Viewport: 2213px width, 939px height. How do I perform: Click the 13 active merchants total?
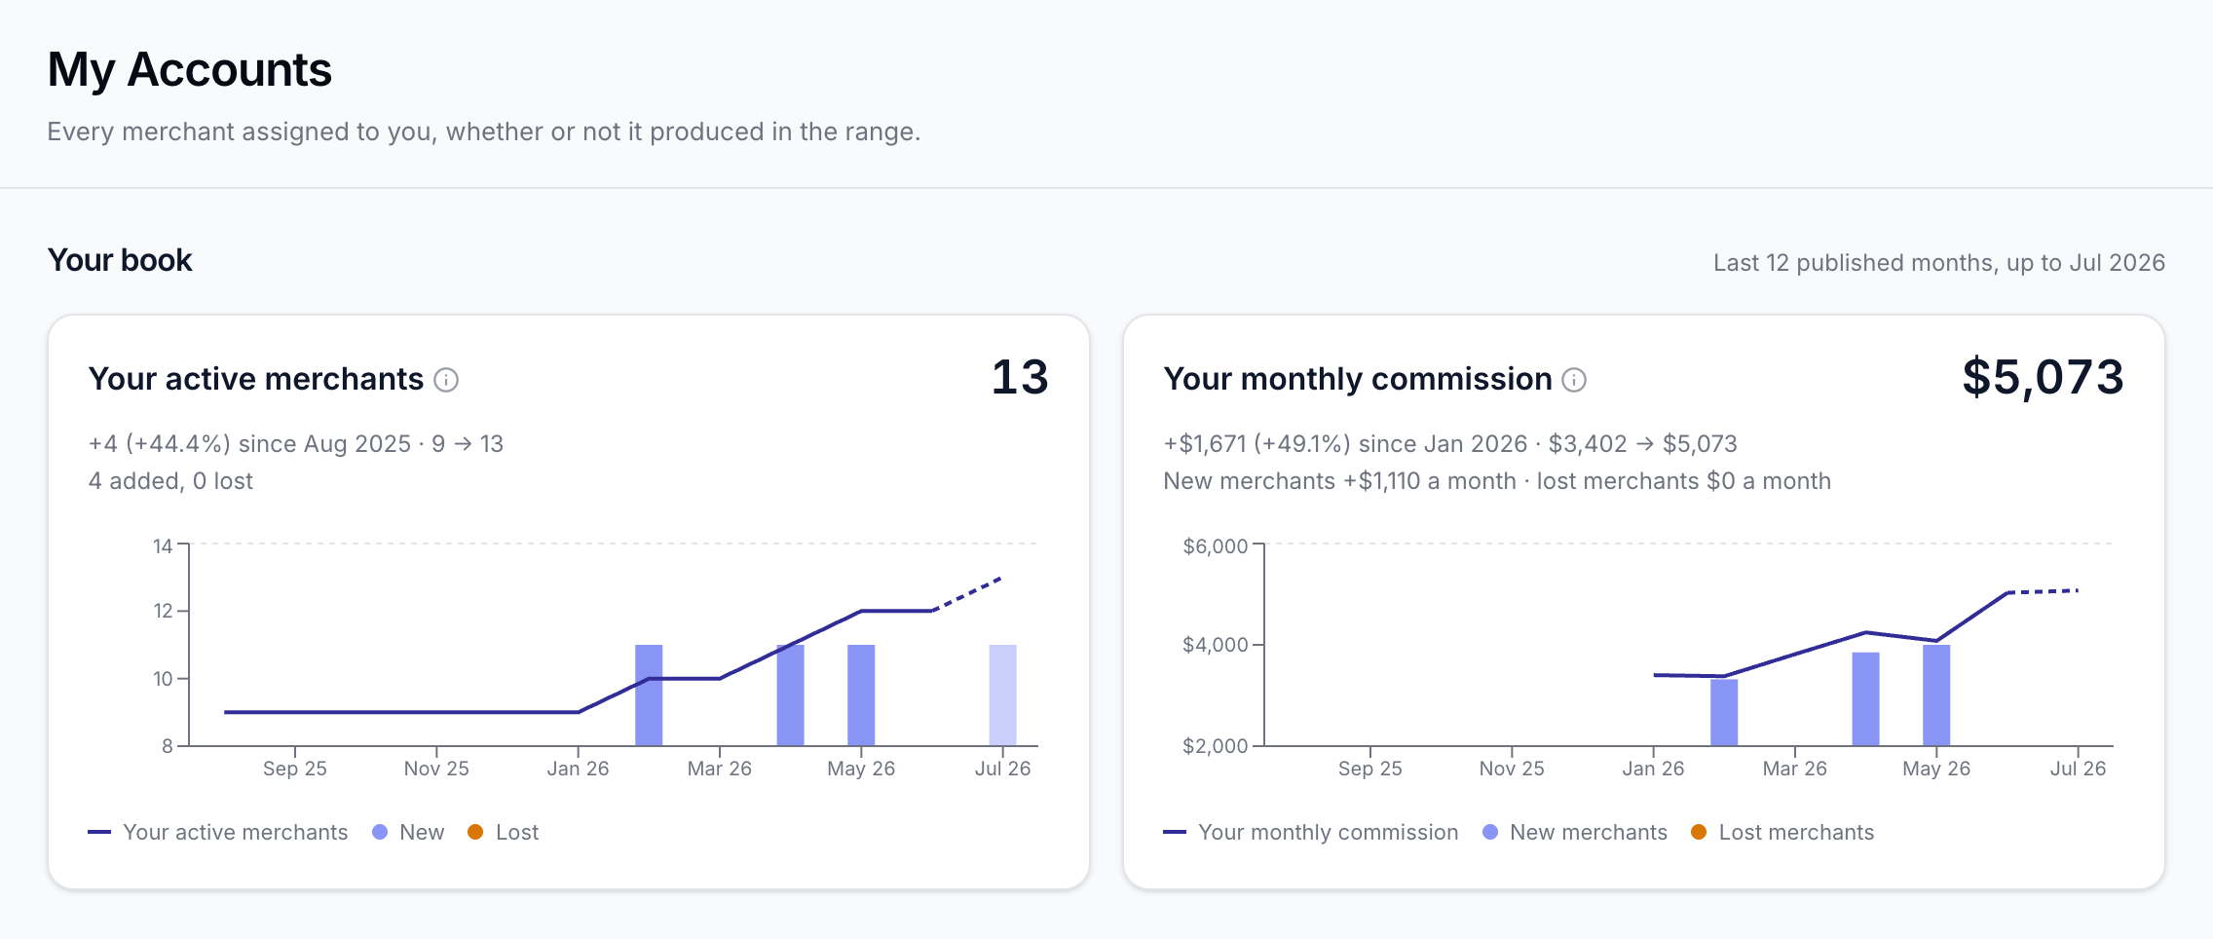(1020, 377)
